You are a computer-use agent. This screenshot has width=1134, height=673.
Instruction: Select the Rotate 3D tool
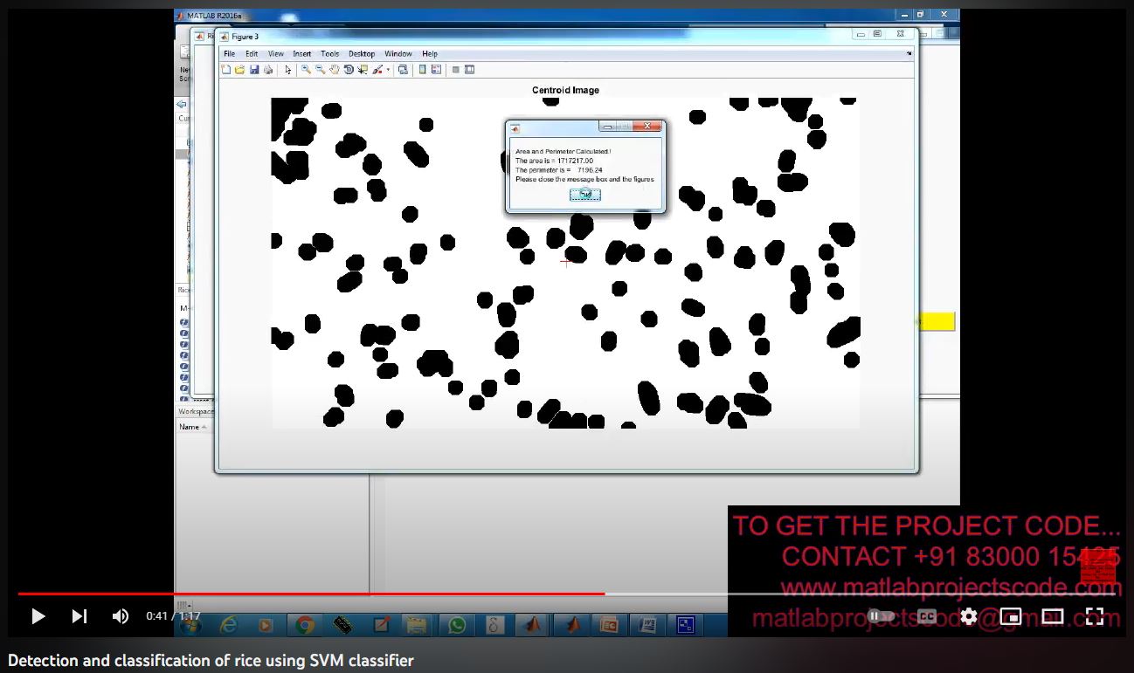[349, 70]
